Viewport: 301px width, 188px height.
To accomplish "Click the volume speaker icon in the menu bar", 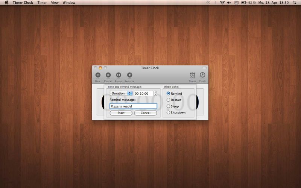I will pyautogui.click(x=229, y=3).
